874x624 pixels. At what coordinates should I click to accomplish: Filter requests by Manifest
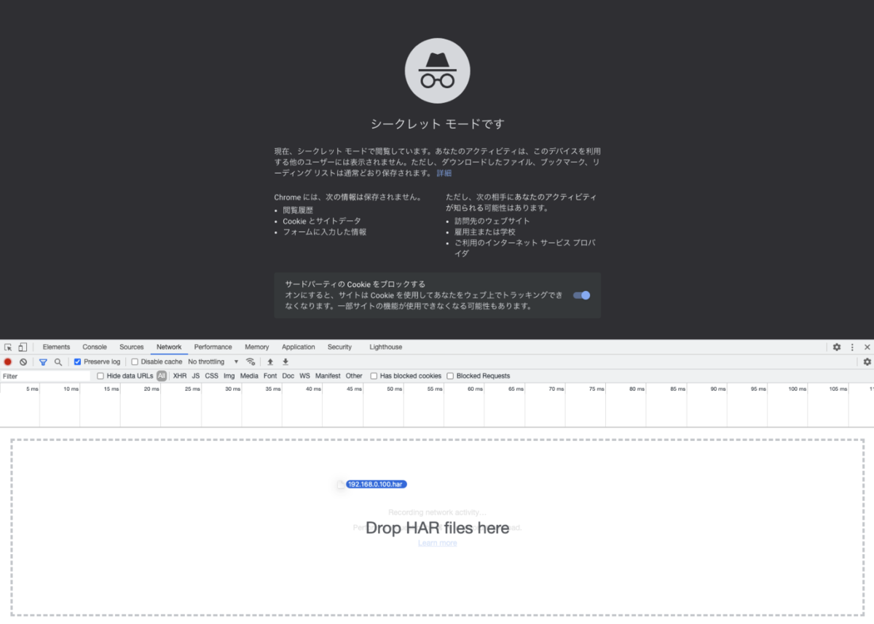tap(328, 376)
